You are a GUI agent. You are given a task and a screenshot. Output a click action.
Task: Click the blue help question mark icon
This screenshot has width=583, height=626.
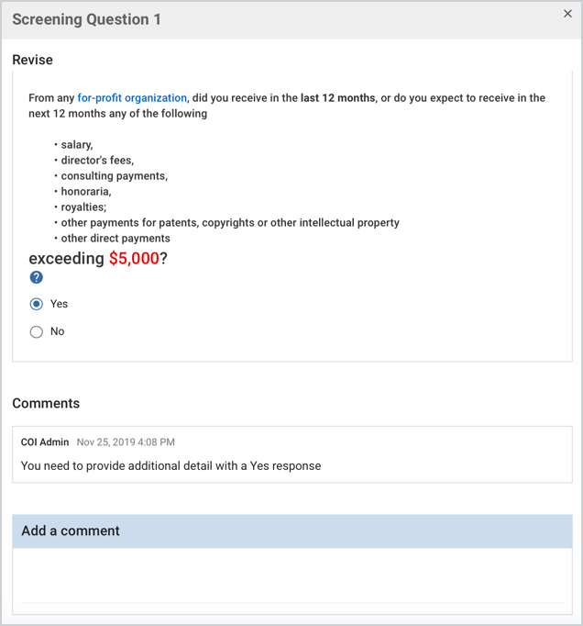click(37, 277)
